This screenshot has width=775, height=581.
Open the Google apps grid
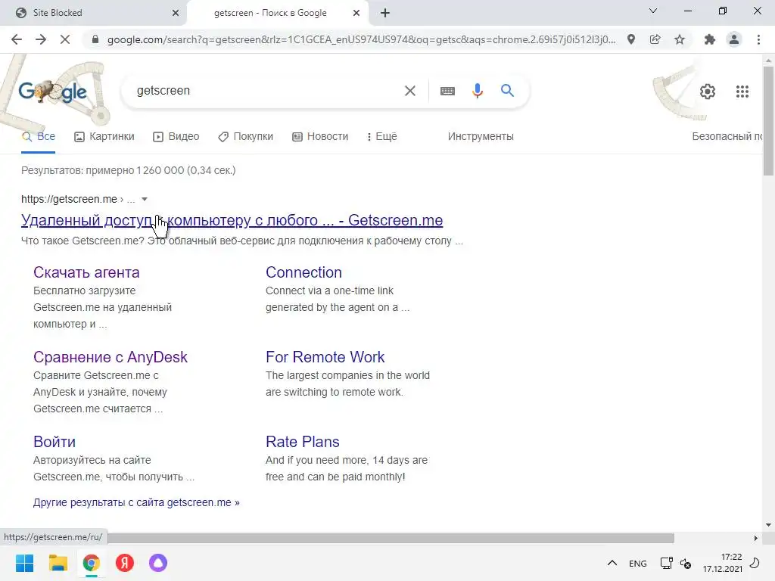coord(742,92)
